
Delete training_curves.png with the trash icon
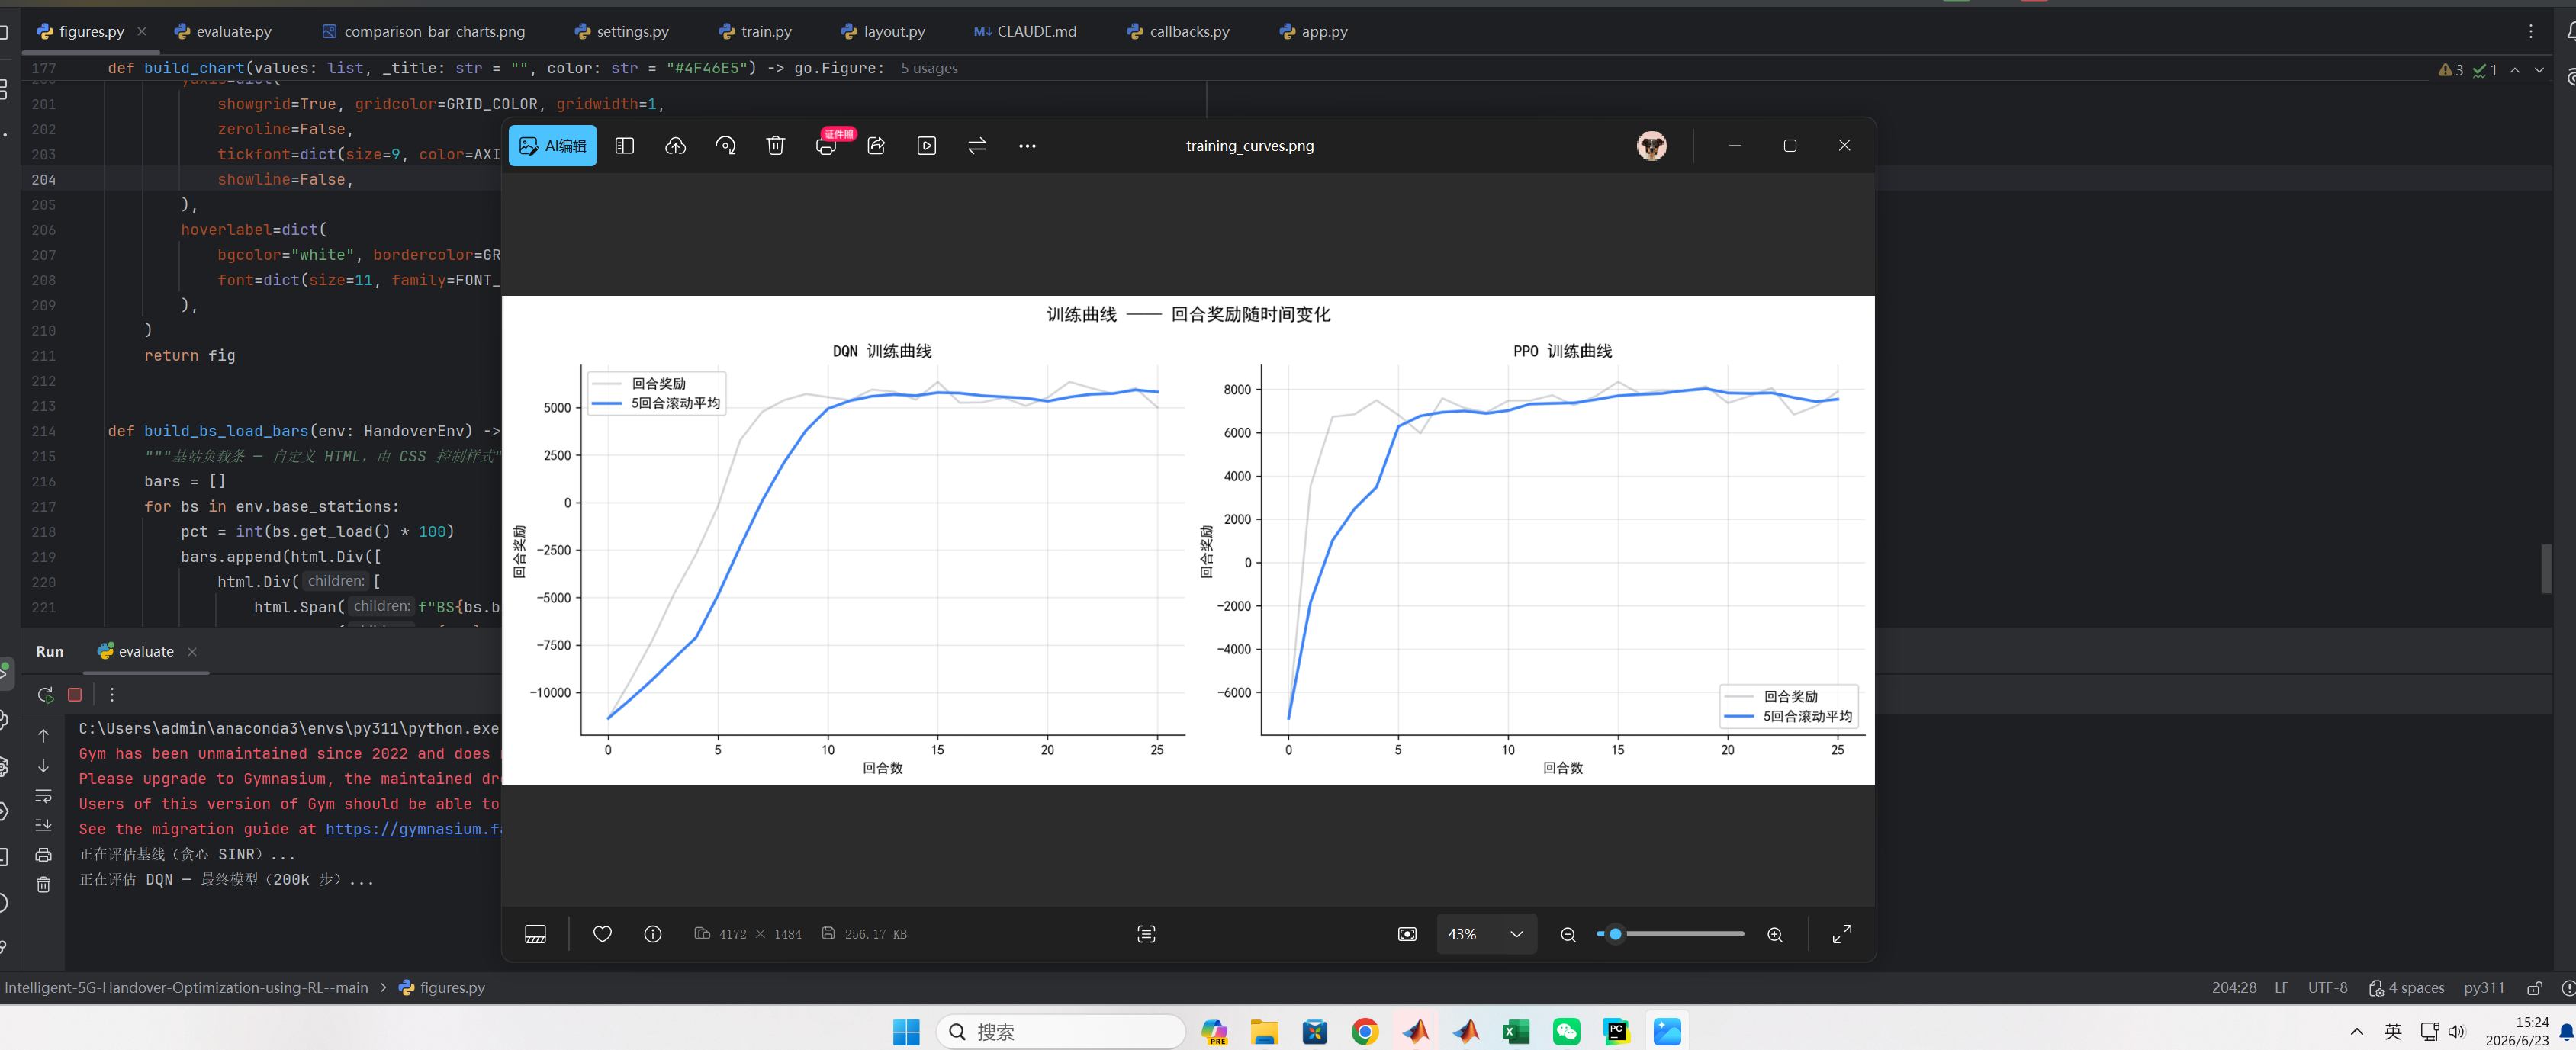(x=775, y=146)
